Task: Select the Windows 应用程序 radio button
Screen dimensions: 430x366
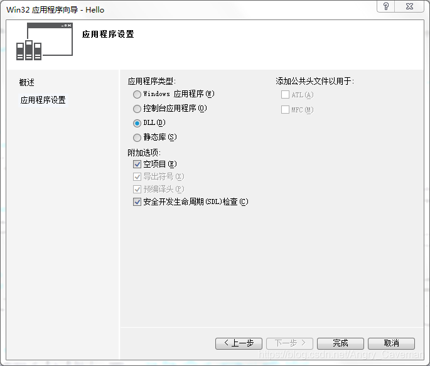Action: click(137, 94)
